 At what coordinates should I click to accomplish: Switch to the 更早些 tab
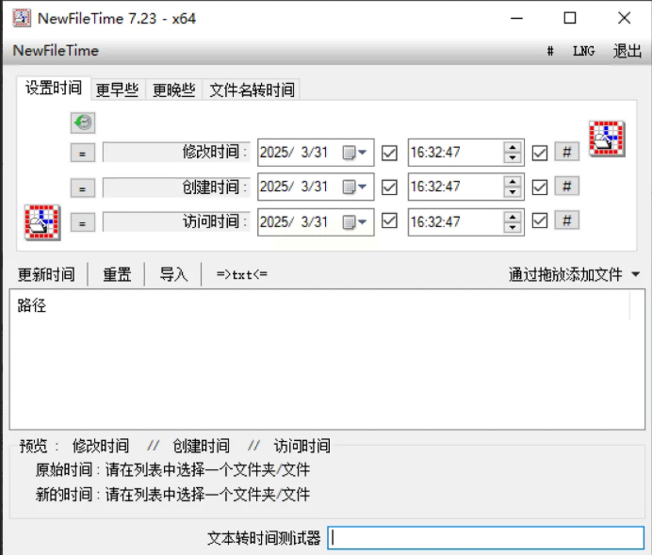tap(117, 90)
